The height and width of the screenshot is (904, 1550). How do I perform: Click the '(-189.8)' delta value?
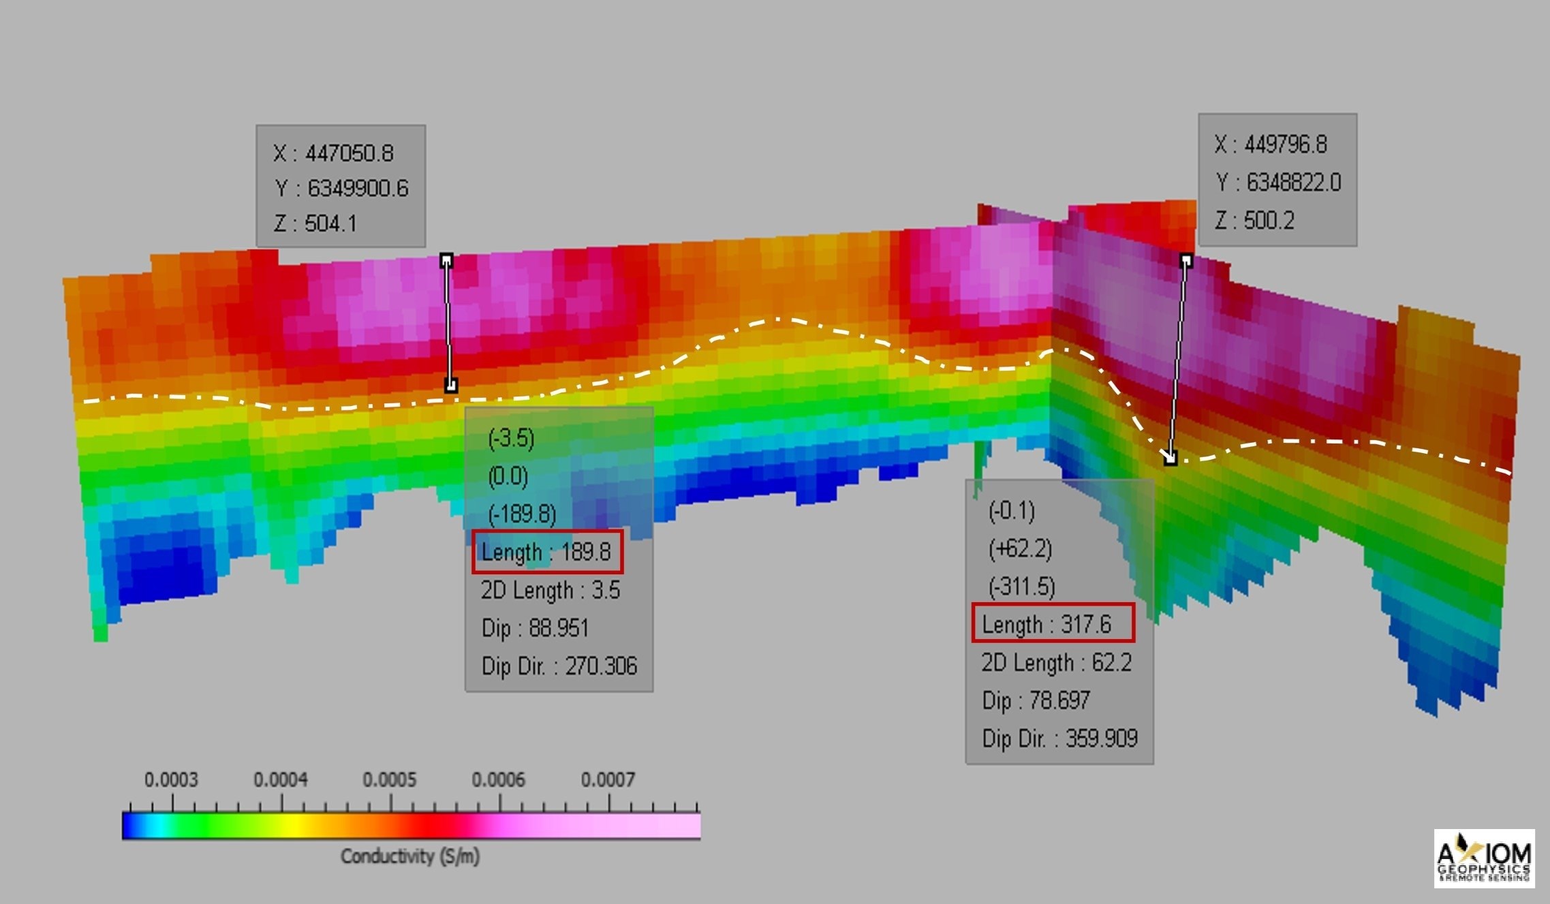tap(523, 514)
